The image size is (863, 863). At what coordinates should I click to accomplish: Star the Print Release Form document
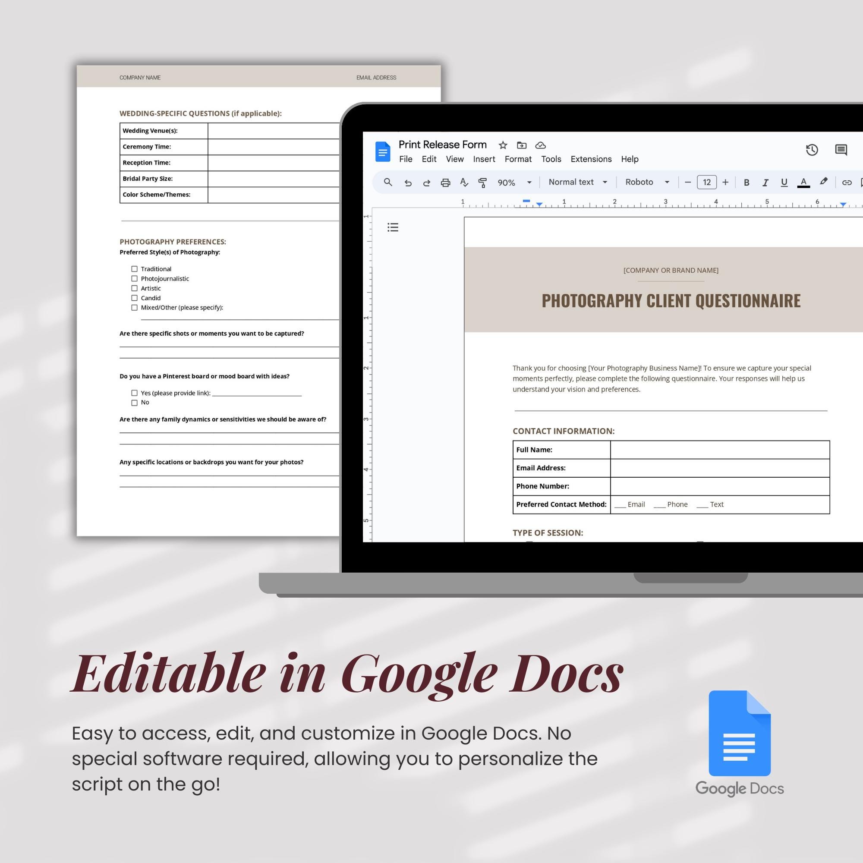click(x=503, y=145)
